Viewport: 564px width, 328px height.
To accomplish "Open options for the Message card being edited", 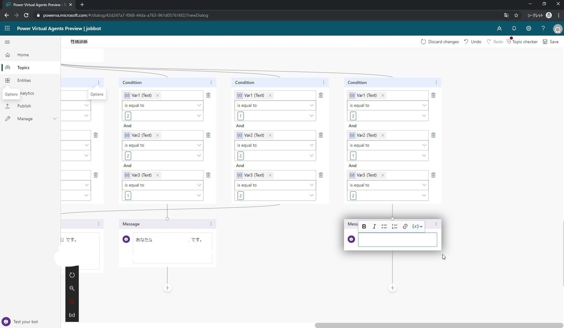I will click(436, 224).
